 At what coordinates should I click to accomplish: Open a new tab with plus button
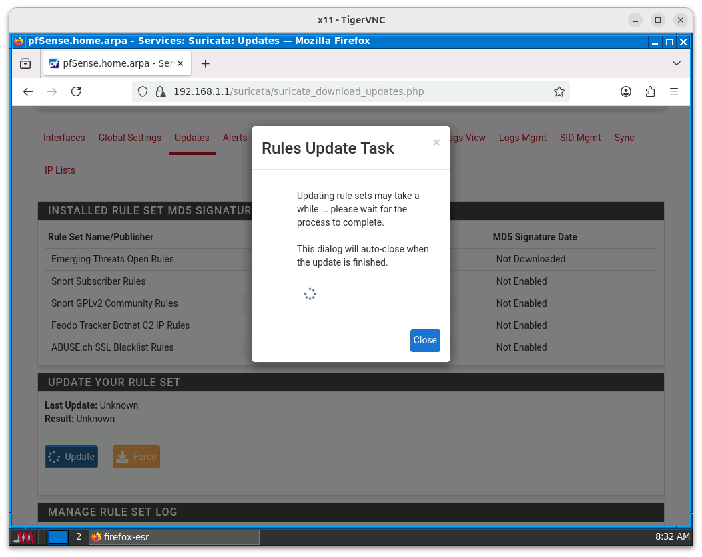(205, 63)
